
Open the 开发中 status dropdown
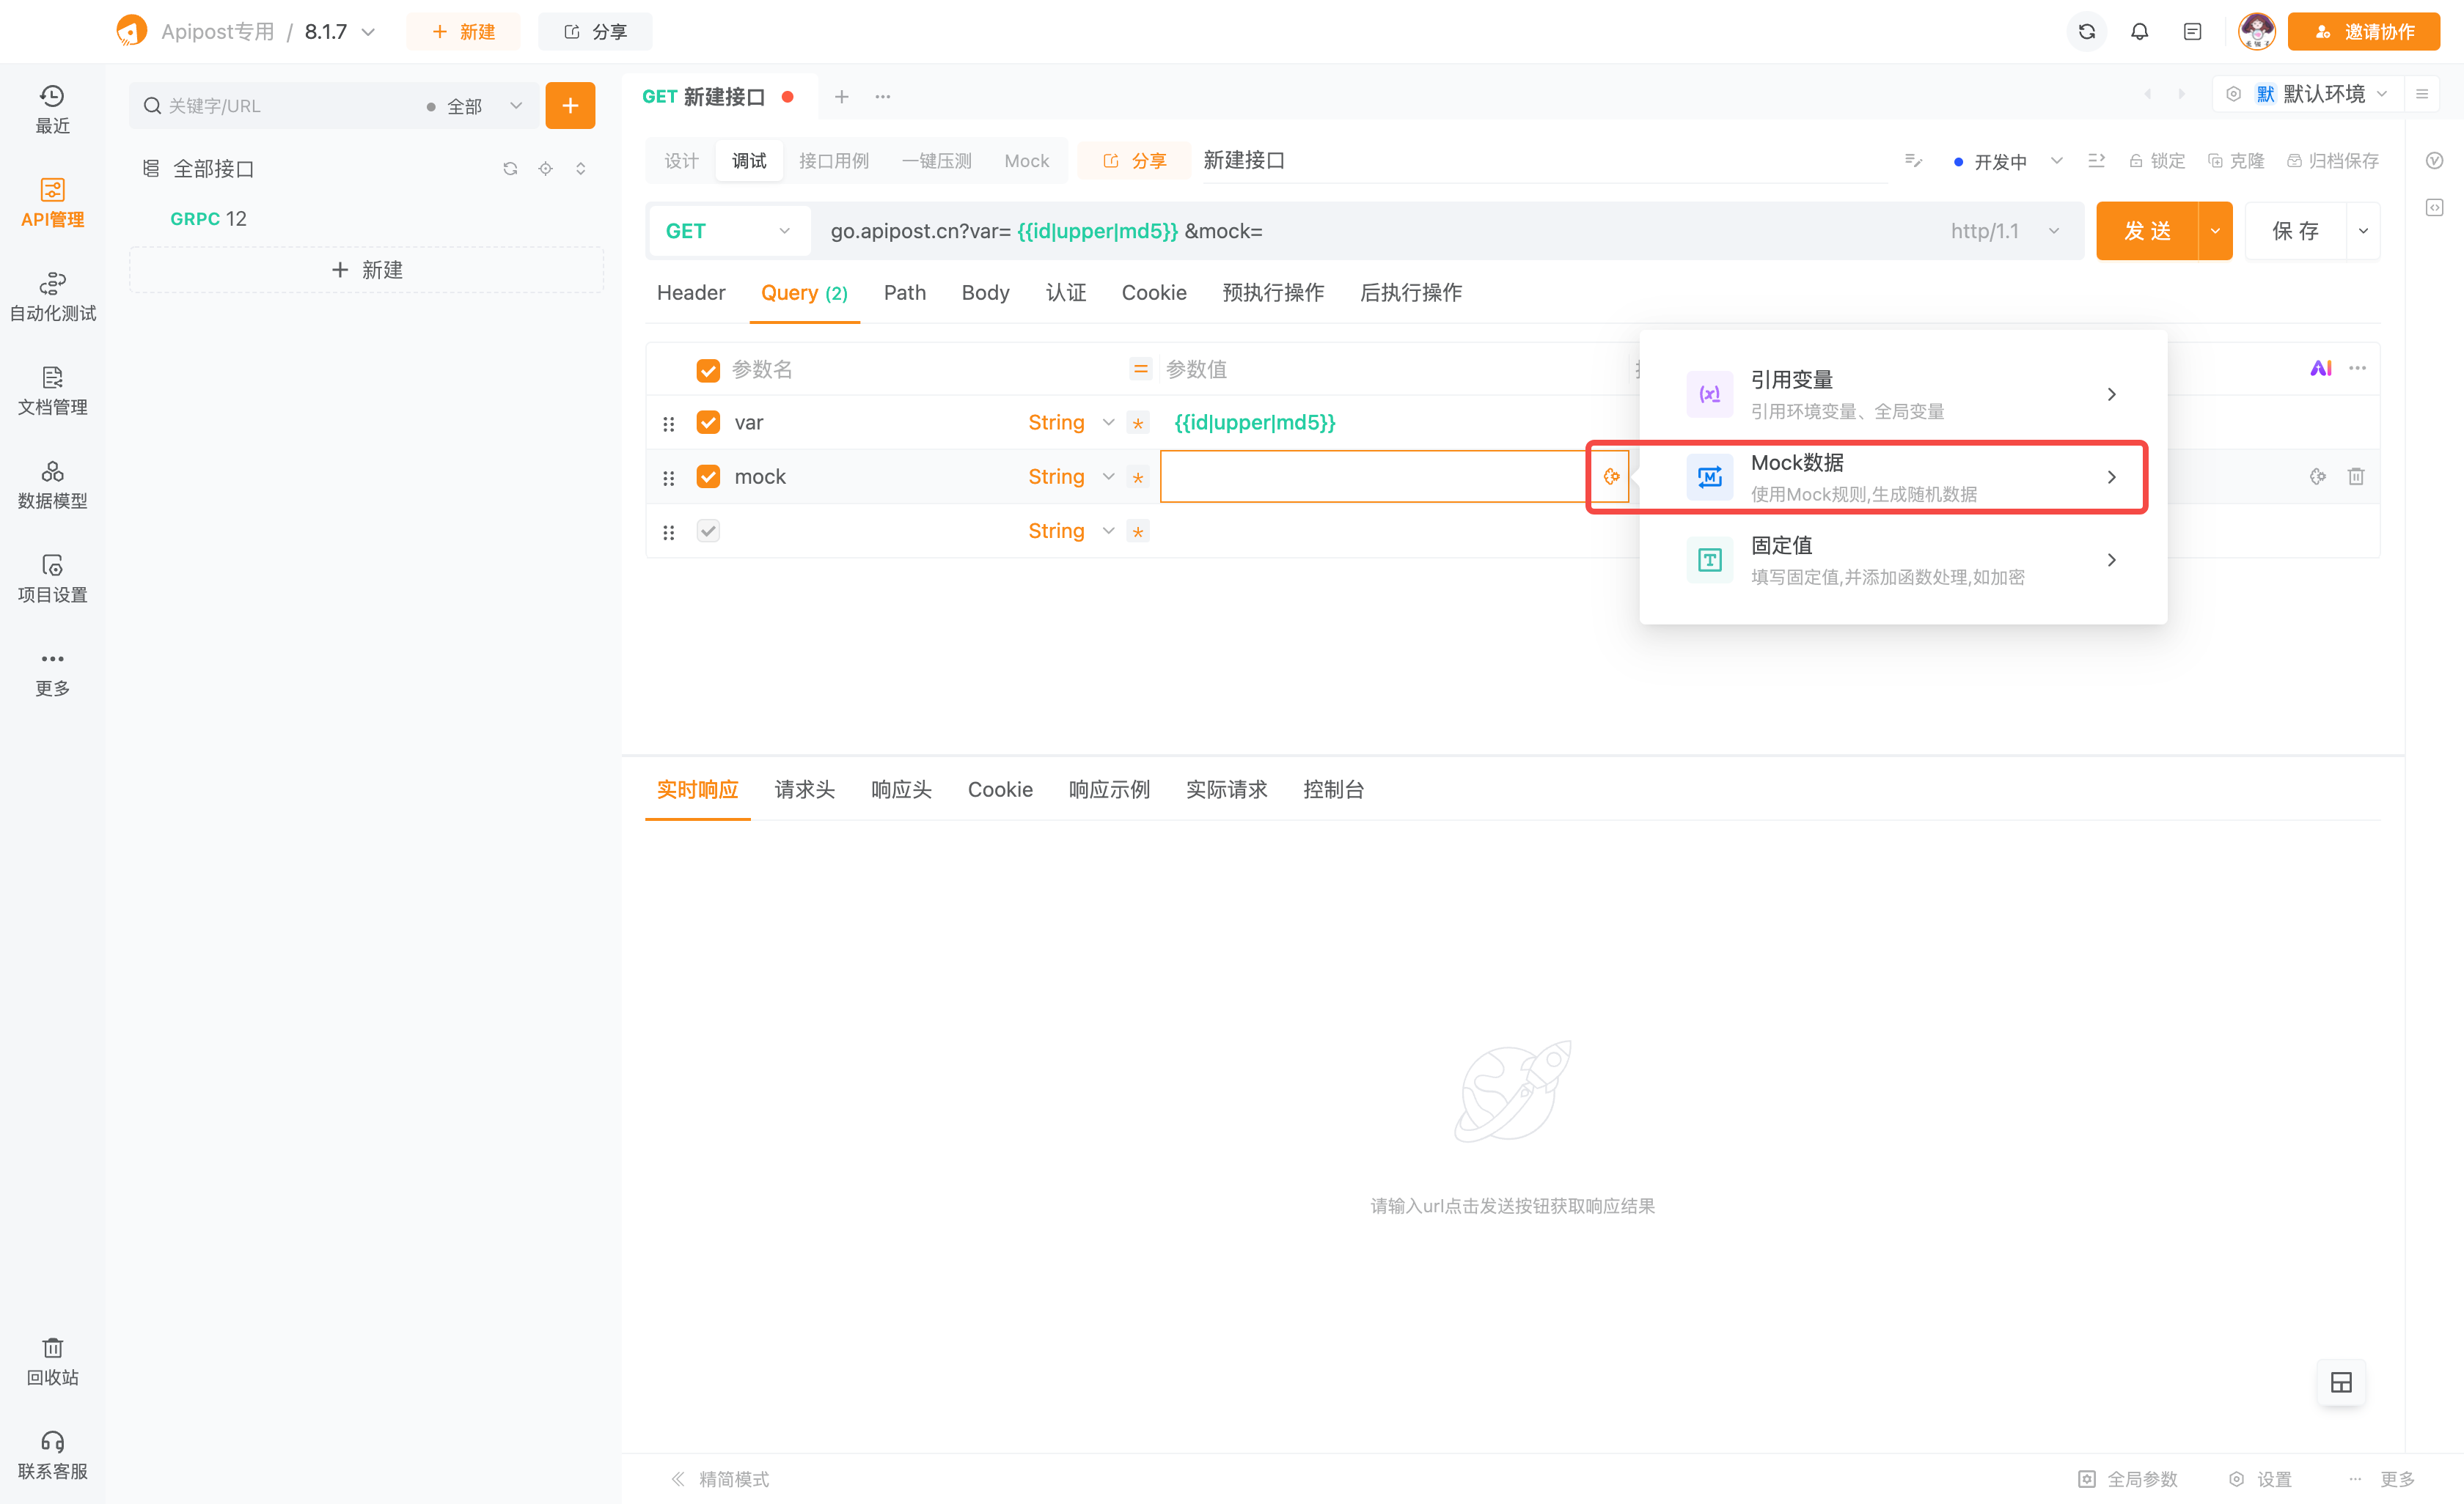tap(2008, 161)
